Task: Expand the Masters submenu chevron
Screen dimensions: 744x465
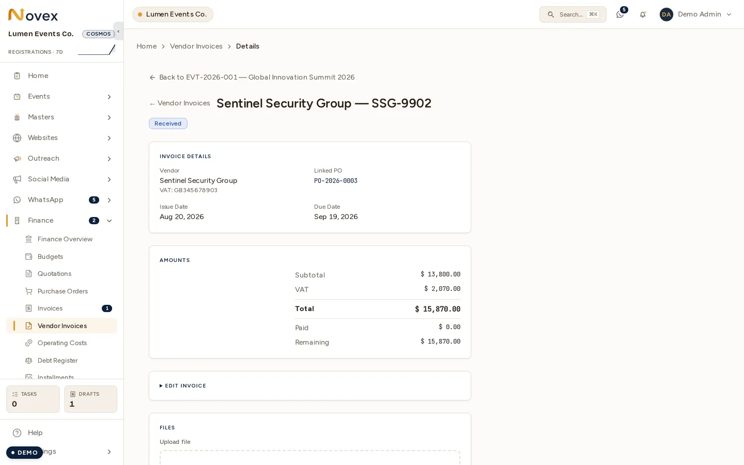Action: [x=109, y=117]
